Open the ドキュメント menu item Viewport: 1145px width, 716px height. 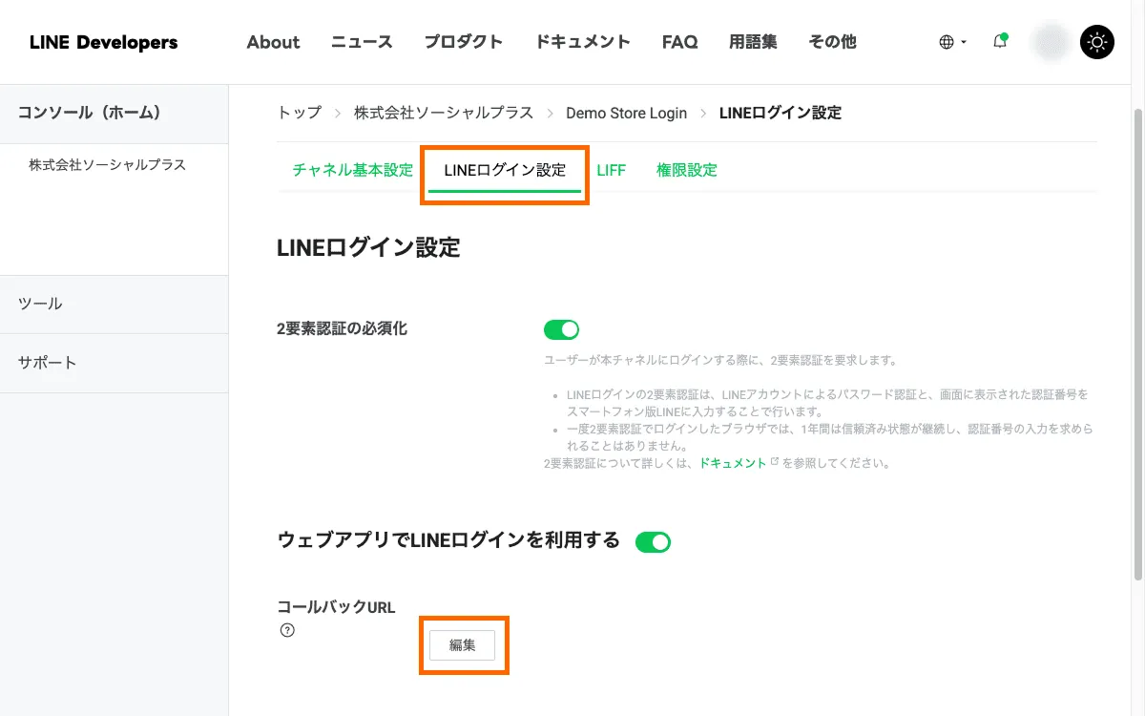(x=582, y=42)
